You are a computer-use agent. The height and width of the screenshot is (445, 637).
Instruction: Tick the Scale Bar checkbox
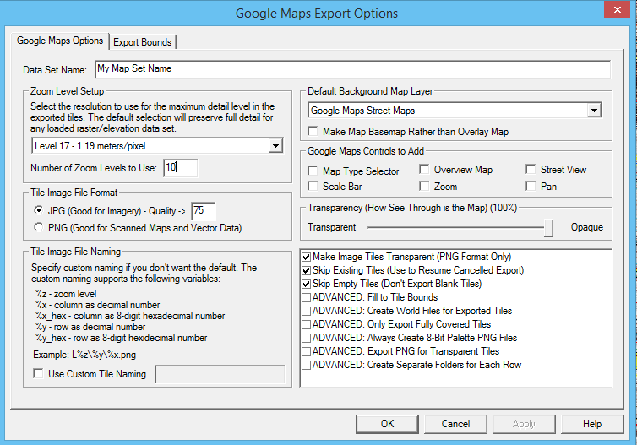pyautogui.click(x=314, y=187)
